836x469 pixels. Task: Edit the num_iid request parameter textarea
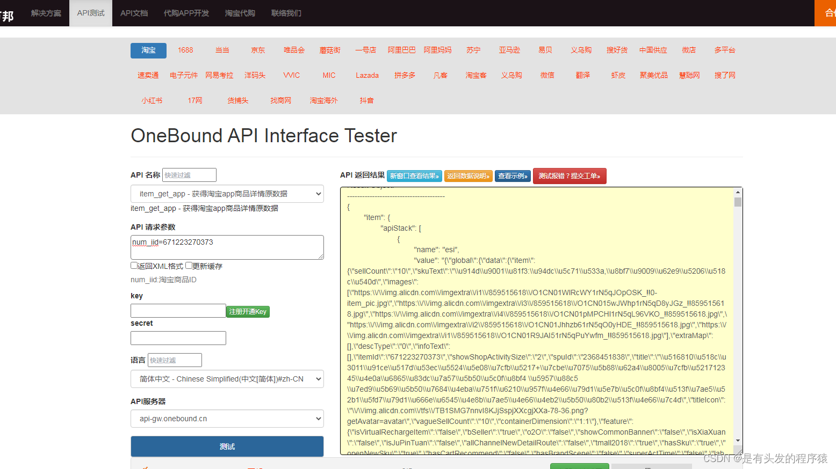tap(227, 247)
